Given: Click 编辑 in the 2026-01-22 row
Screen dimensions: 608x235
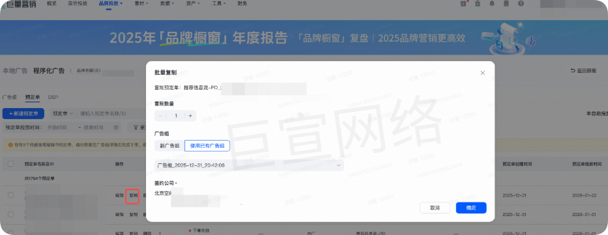Looking at the screenshot, I should tap(119, 195).
